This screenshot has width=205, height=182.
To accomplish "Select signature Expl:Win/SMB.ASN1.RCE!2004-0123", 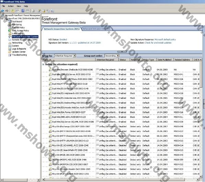I will pos(69,117).
